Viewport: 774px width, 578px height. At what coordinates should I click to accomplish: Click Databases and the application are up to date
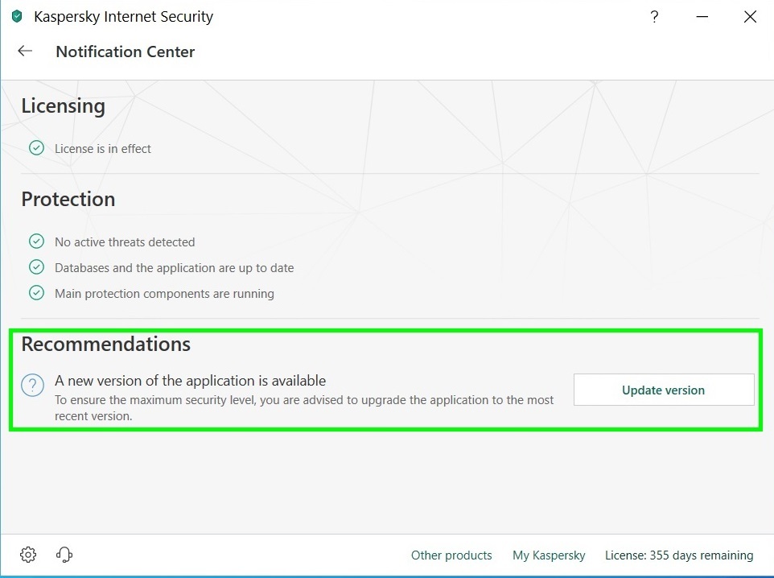pos(175,267)
